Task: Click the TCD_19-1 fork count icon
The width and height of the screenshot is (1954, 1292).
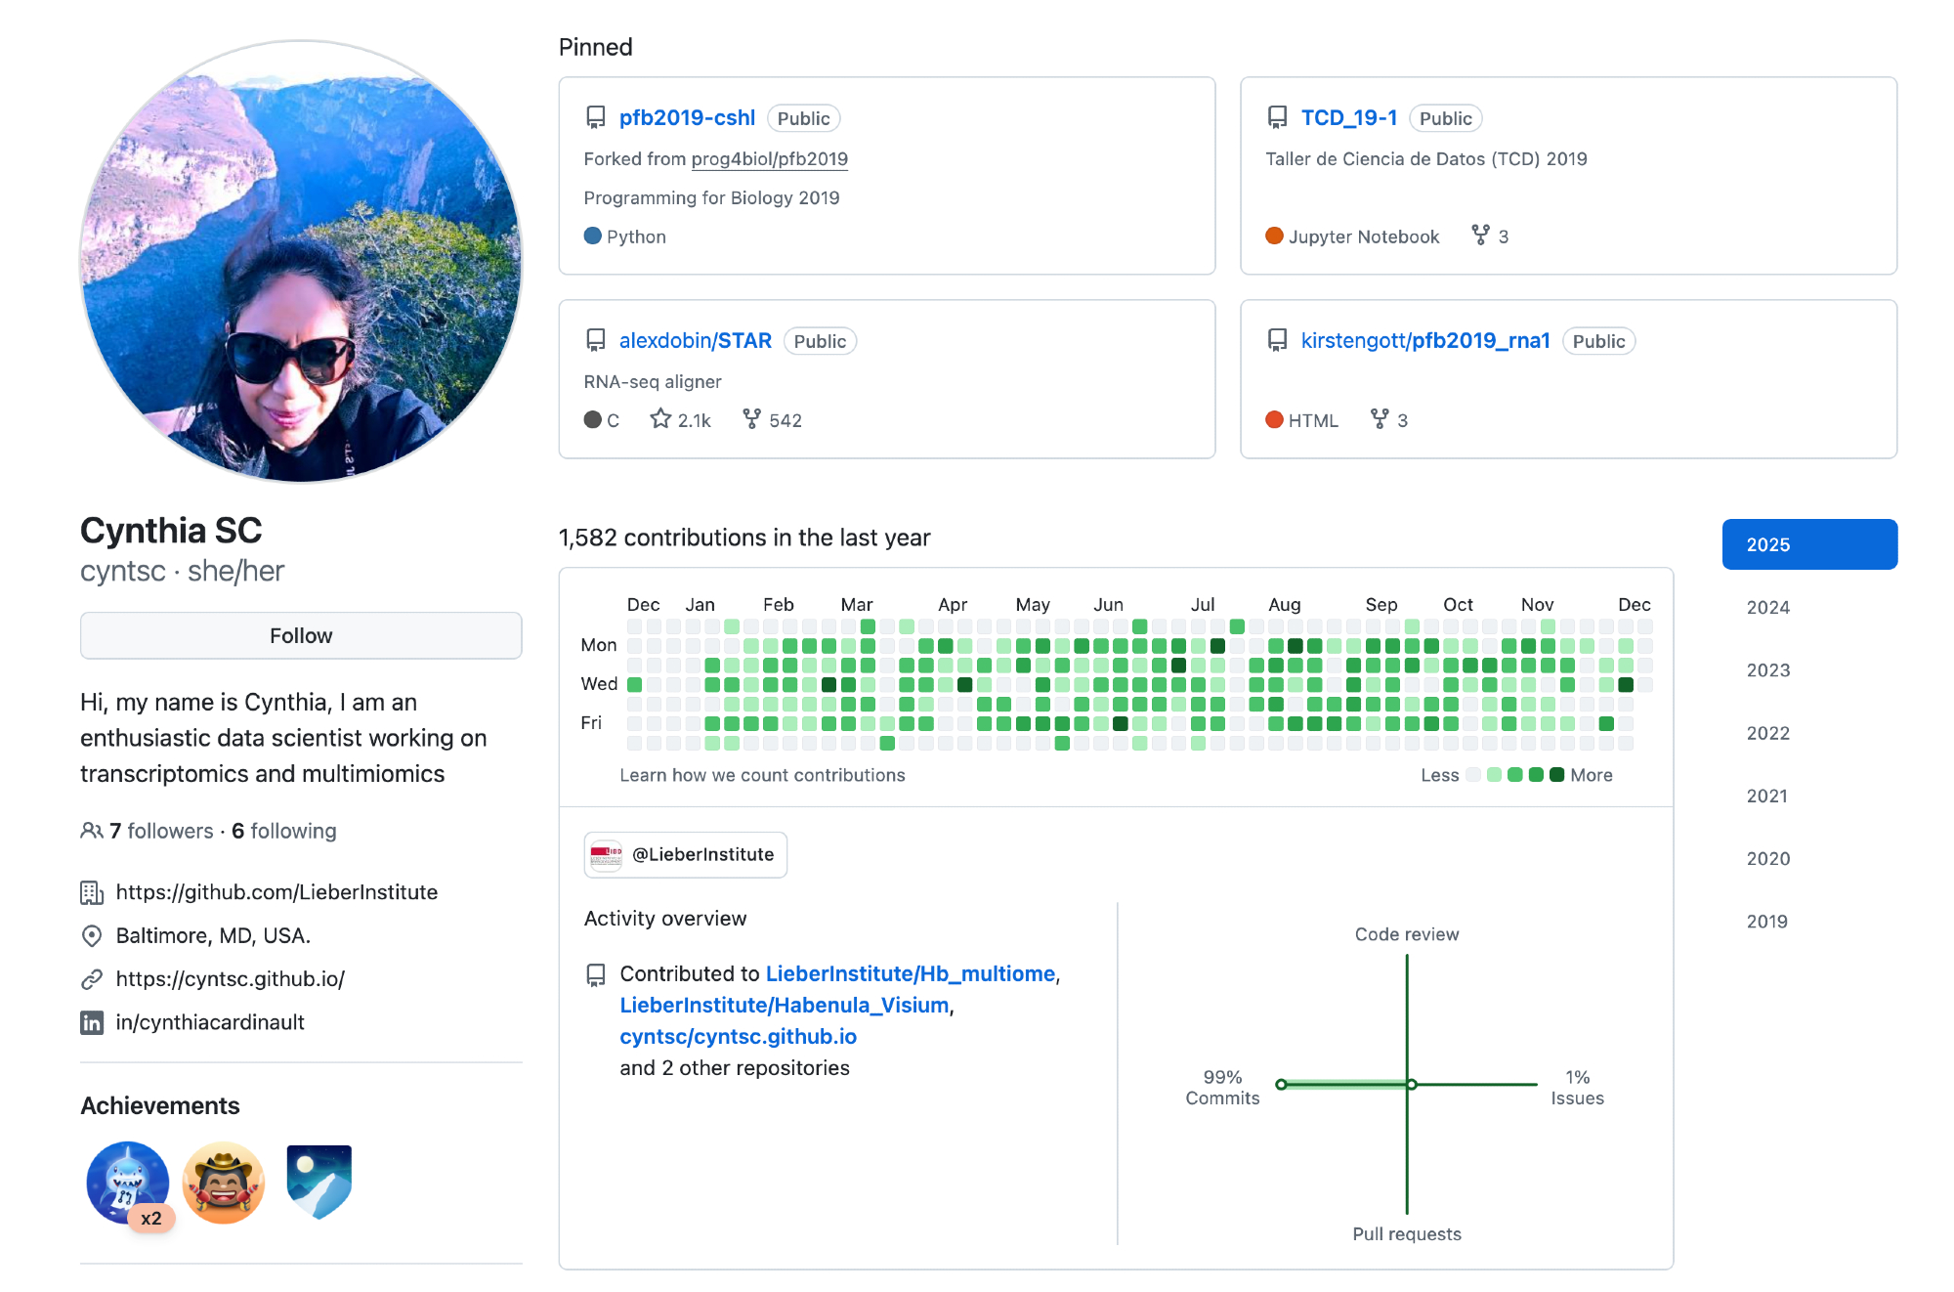Action: coord(1480,236)
